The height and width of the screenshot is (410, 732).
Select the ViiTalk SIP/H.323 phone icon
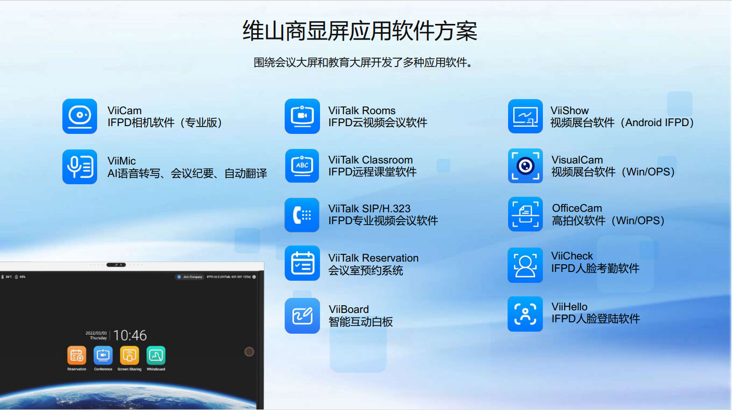302,214
